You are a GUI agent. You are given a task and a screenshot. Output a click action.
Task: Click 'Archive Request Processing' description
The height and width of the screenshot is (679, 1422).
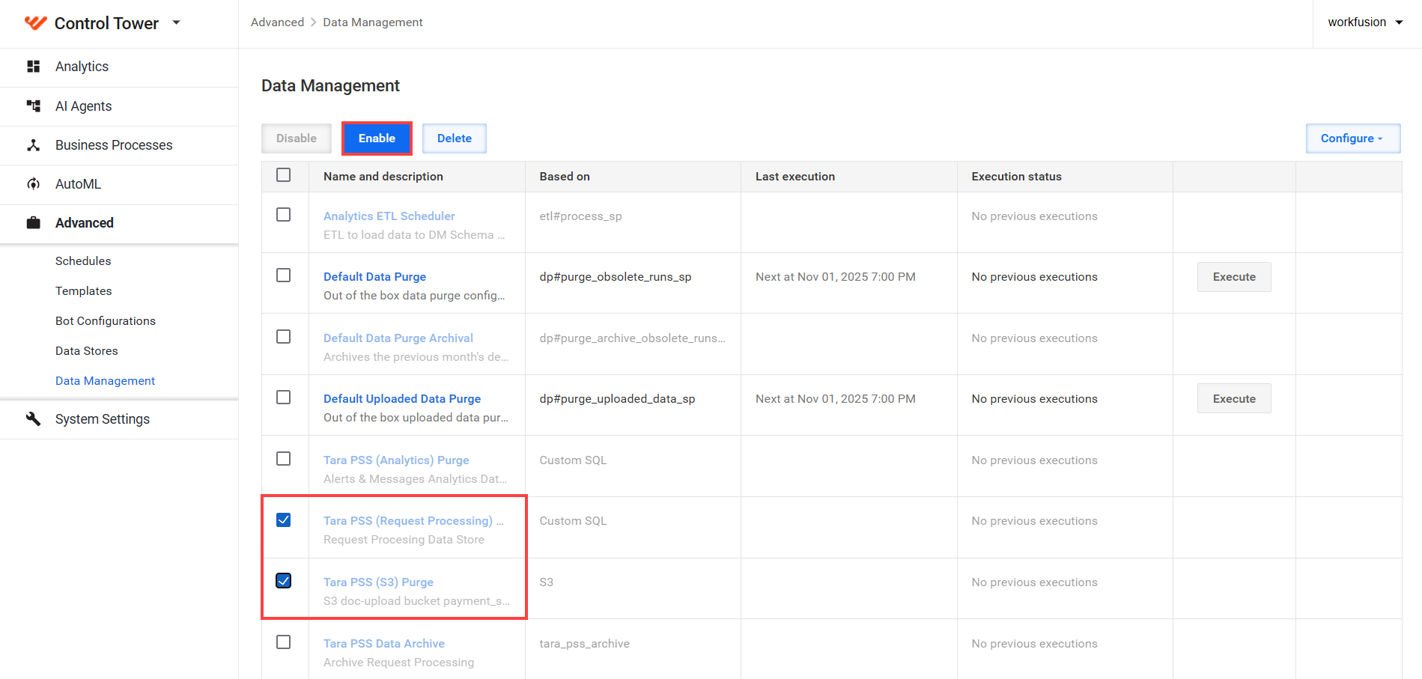click(x=398, y=663)
